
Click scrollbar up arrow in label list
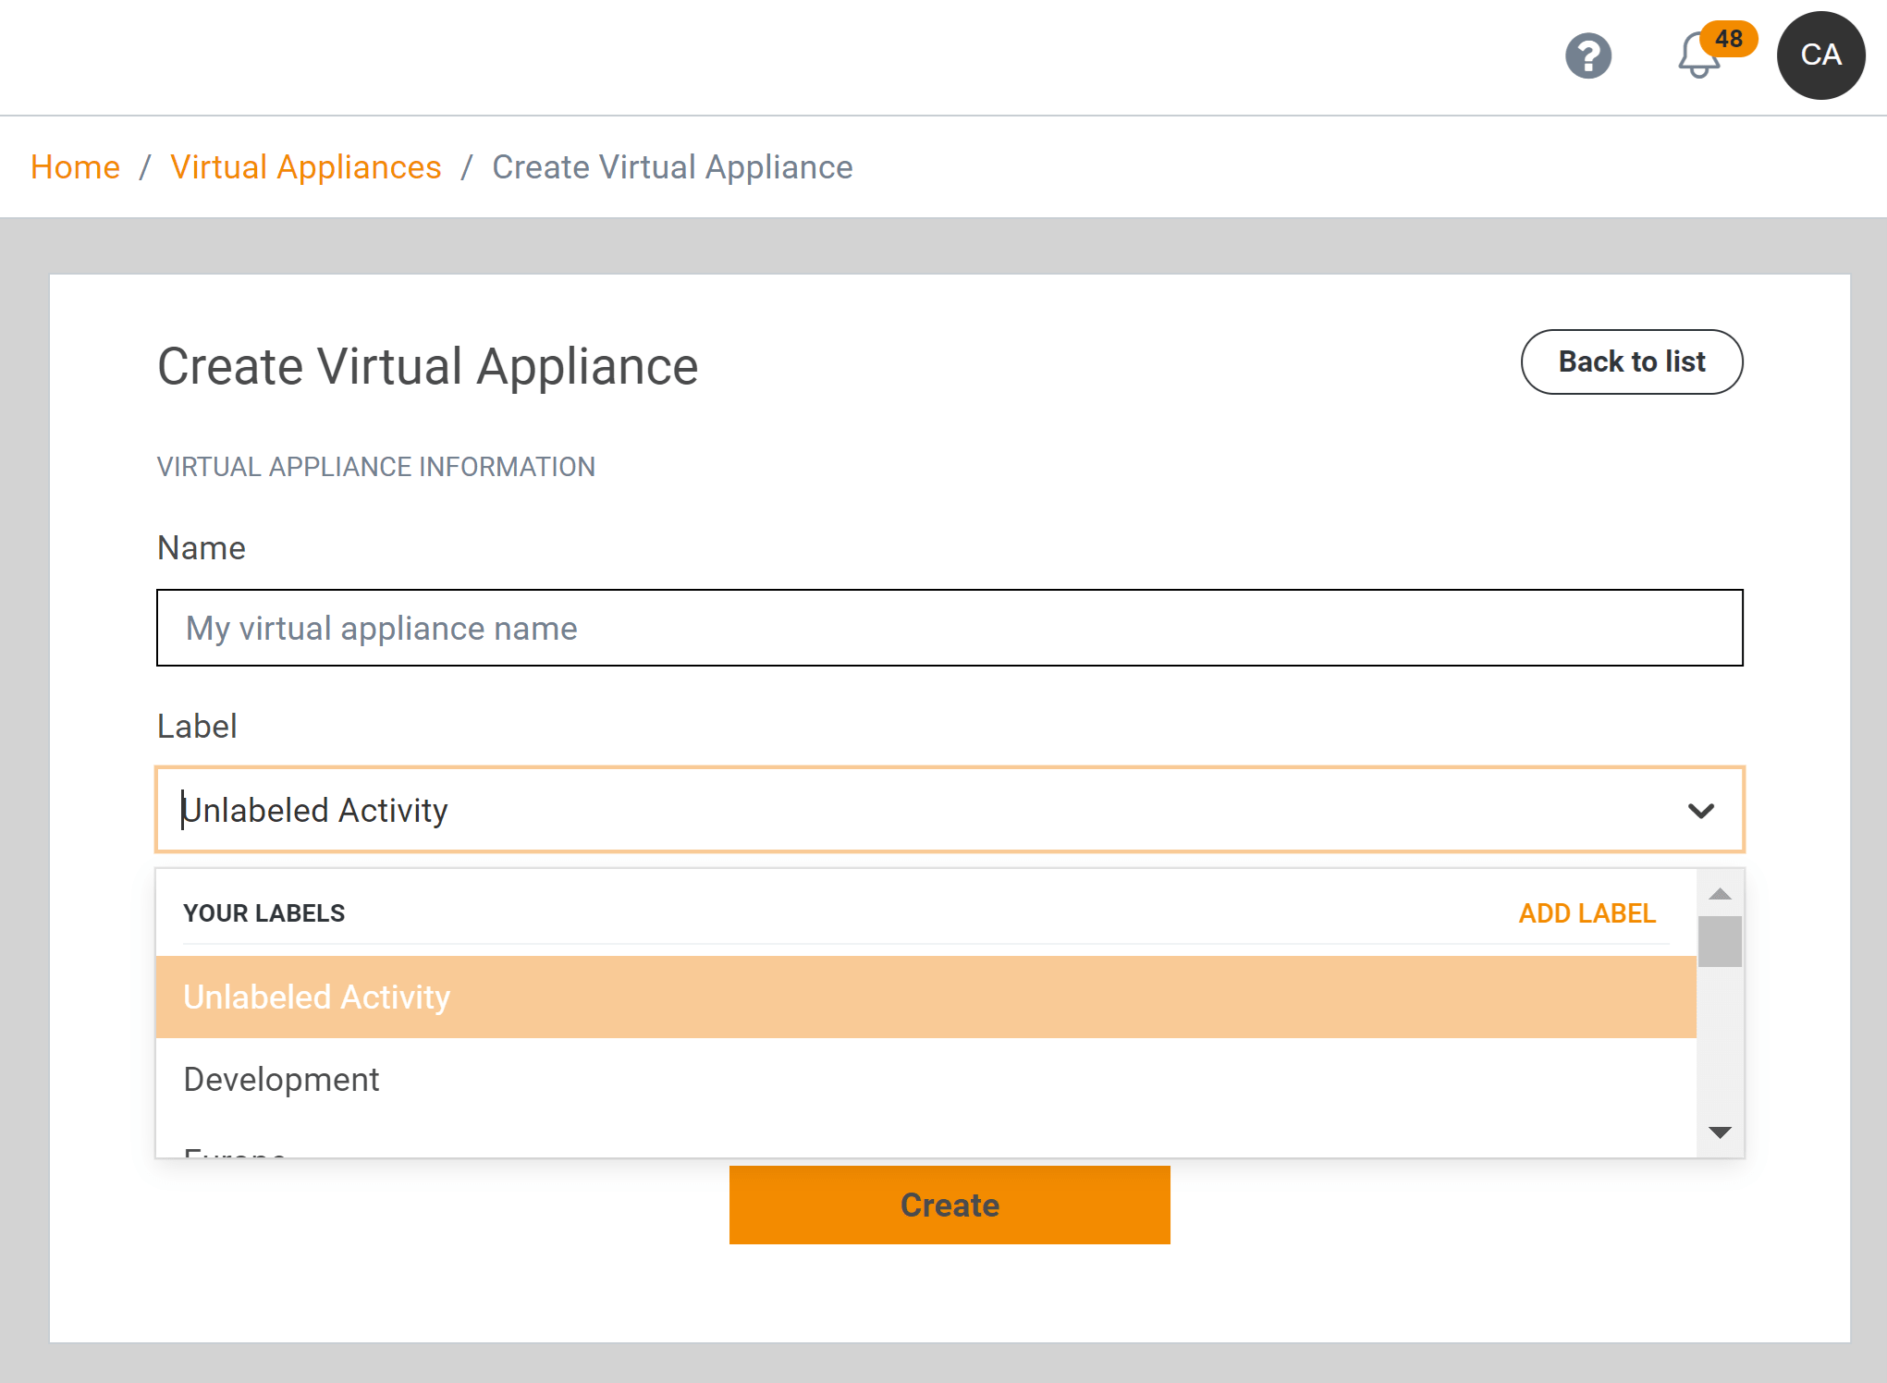[x=1720, y=893]
